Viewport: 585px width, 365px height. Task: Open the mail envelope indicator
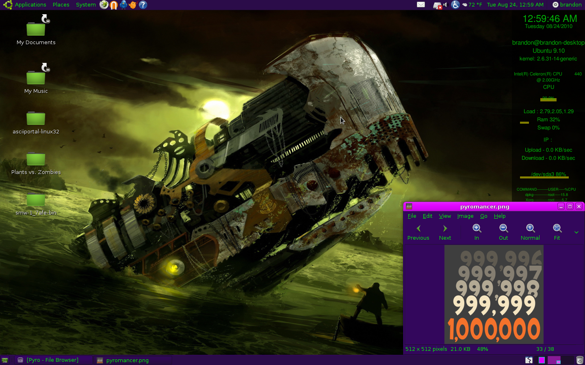(421, 5)
